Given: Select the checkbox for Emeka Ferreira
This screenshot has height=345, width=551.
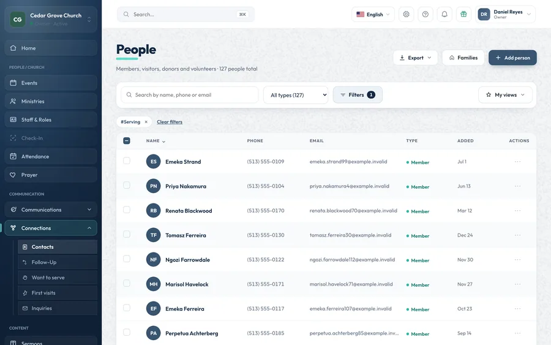Looking at the screenshot, I should pyautogui.click(x=127, y=308).
